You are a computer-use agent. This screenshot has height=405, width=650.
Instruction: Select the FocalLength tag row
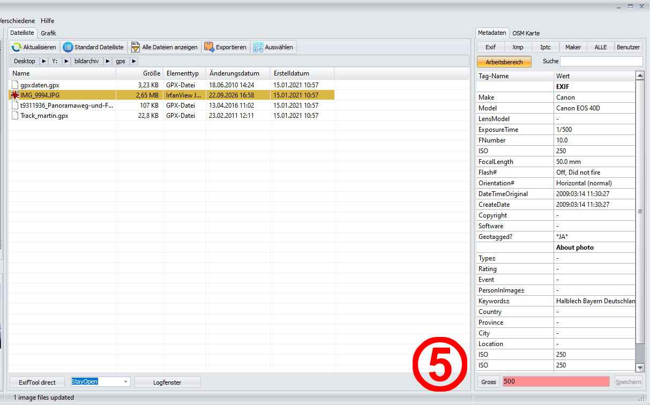(556, 162)
